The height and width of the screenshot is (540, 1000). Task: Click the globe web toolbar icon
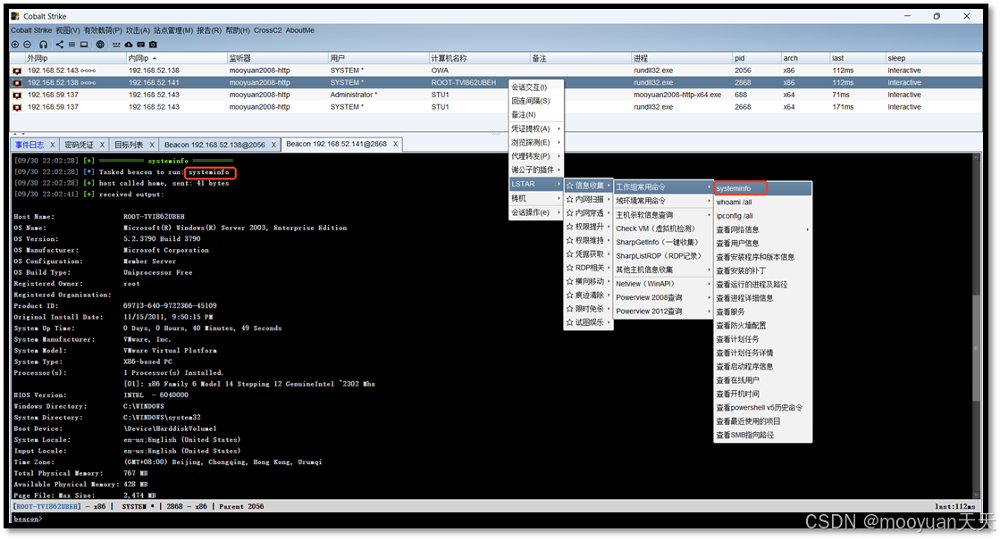[x=100, y=45]
